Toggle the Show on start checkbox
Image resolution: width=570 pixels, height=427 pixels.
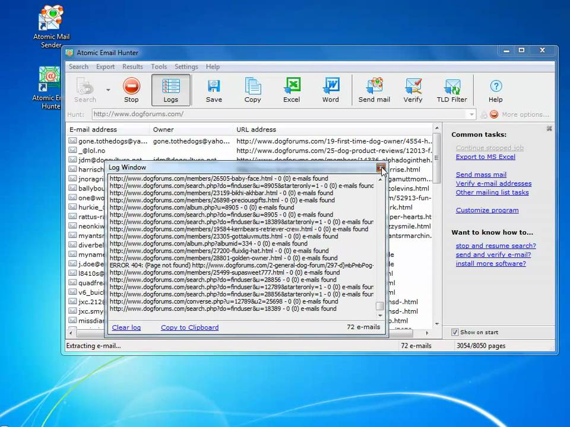tap(455, 332)
